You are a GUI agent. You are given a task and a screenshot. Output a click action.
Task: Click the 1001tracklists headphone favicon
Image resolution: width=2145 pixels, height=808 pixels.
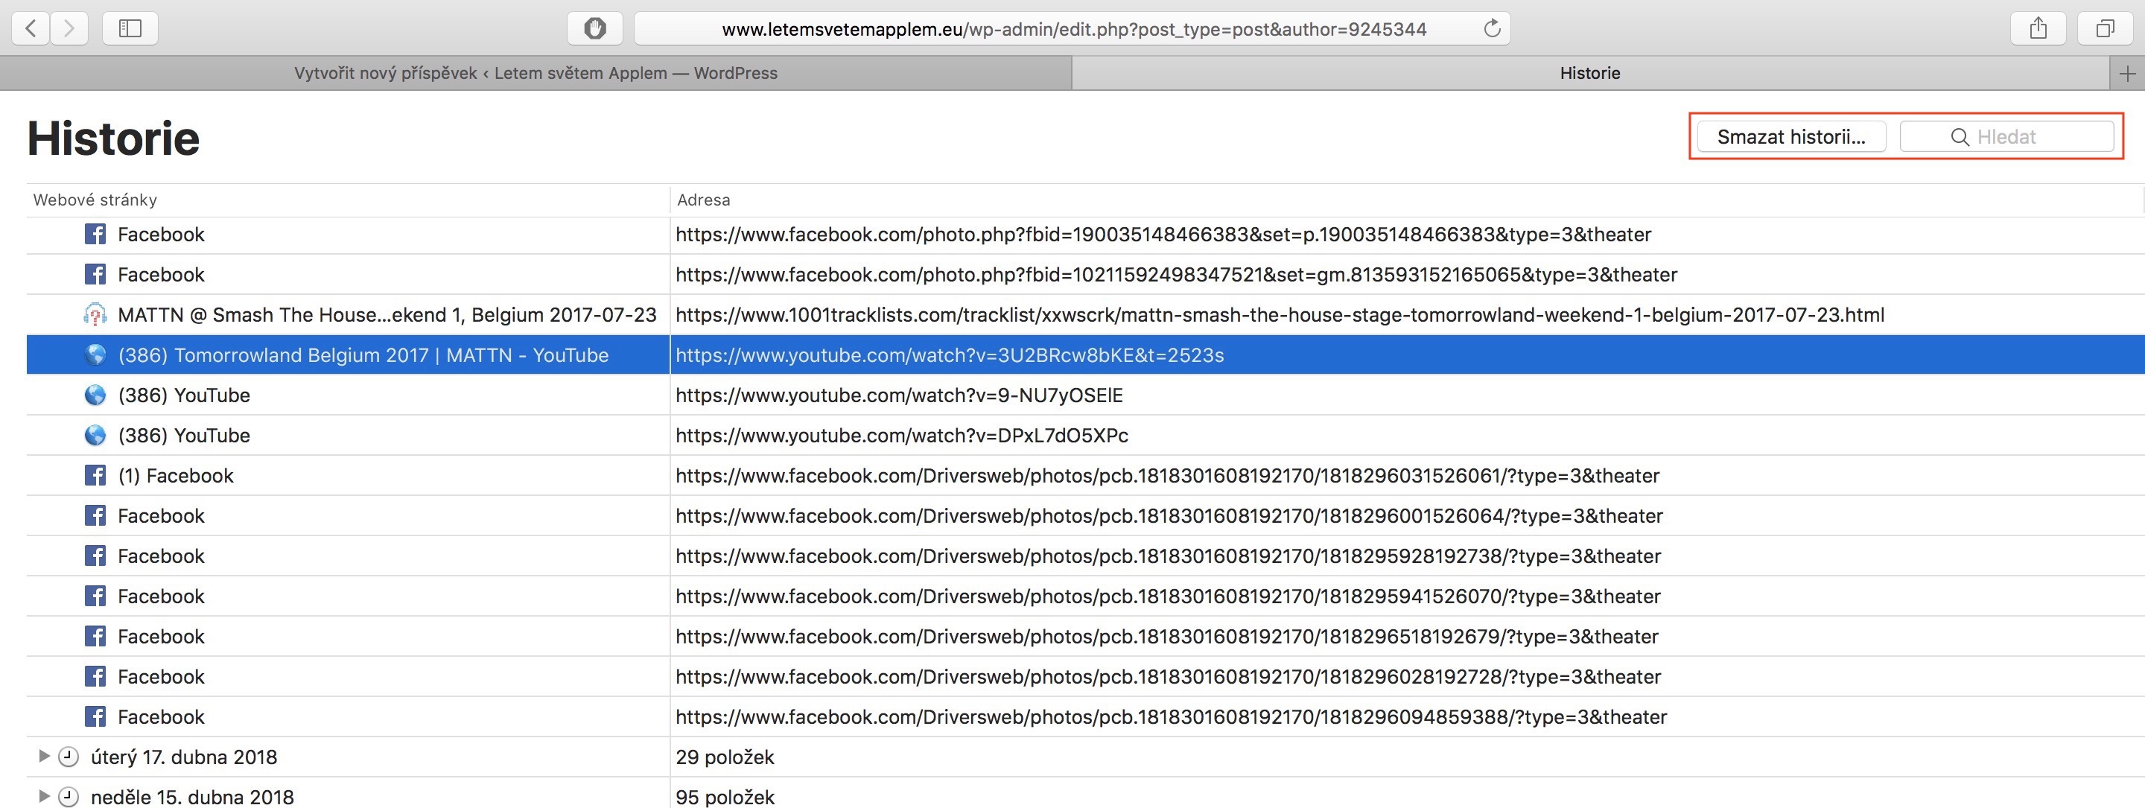pyautogui.click(x=95, y=315)
